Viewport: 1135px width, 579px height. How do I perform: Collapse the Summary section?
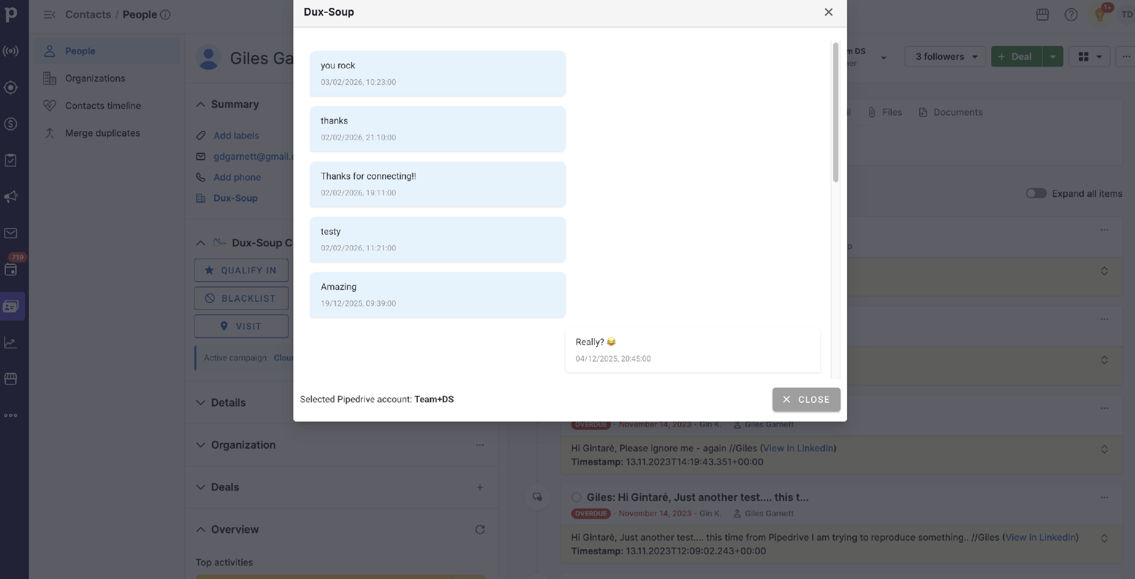[200, 104]
